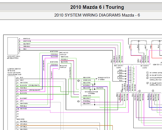Select pin '2E RED/BLU' on audio unit
Viewport: 162px width, 130px height.
22,88
